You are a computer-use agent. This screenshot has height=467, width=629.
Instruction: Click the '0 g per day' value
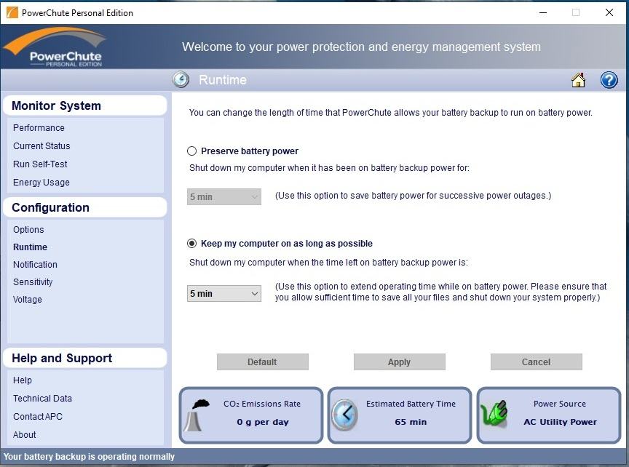pos(263,422)
